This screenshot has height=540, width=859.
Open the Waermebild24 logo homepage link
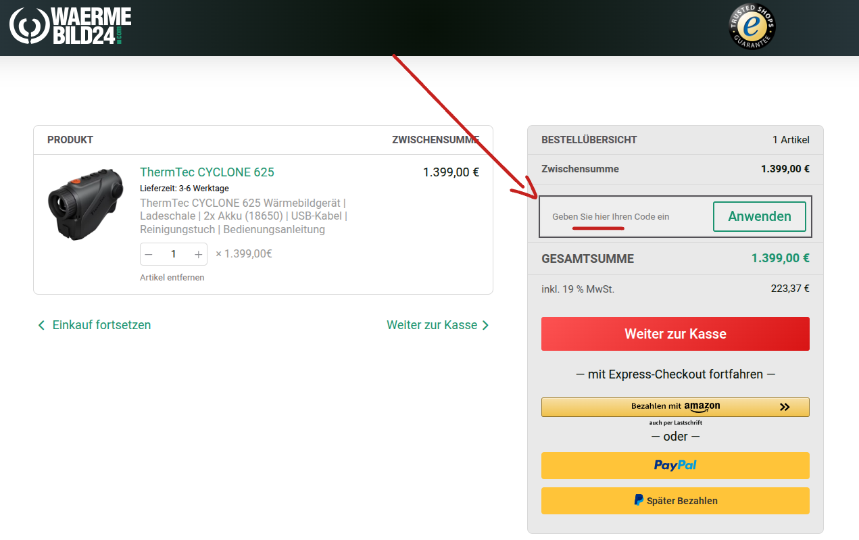[70, 26]
